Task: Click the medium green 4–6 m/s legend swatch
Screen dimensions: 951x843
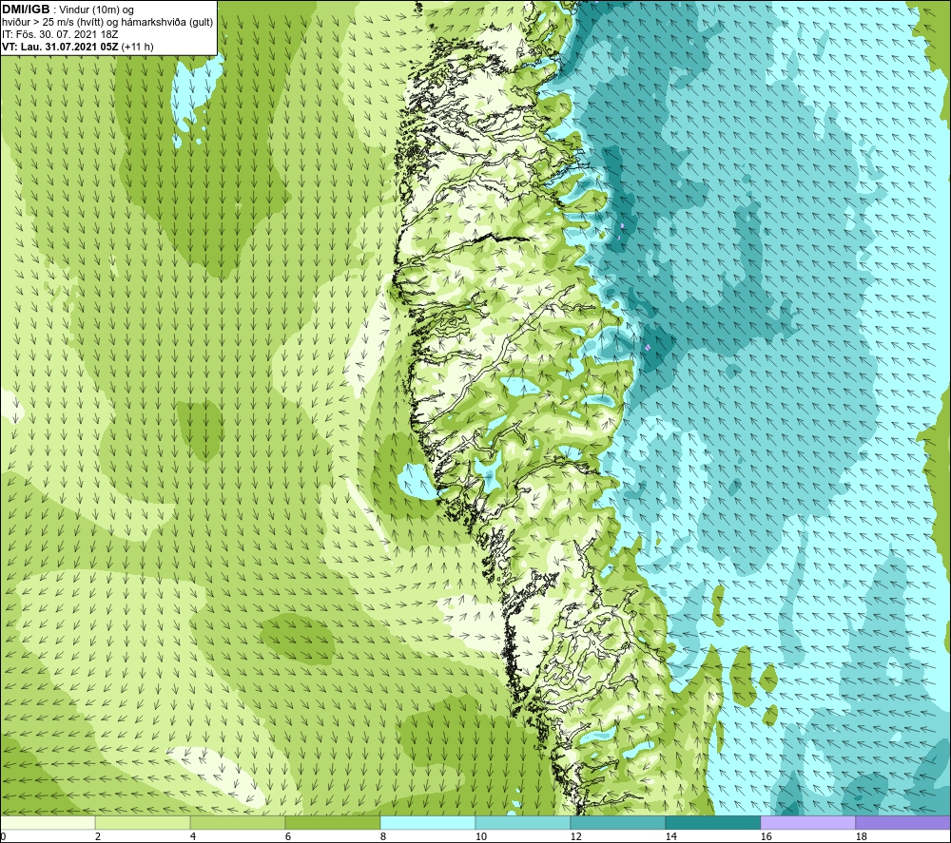Action: coord(238,822)
